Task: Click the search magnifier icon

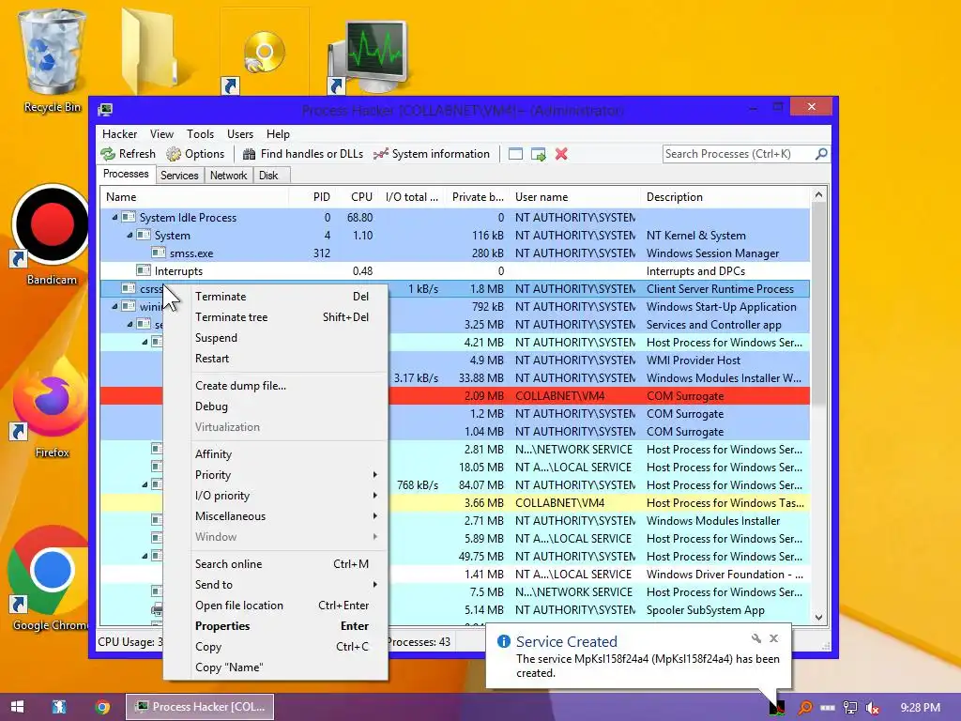Action: coord(821,154)
